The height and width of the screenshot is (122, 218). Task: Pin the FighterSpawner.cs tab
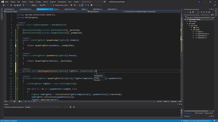coord(50,9)
